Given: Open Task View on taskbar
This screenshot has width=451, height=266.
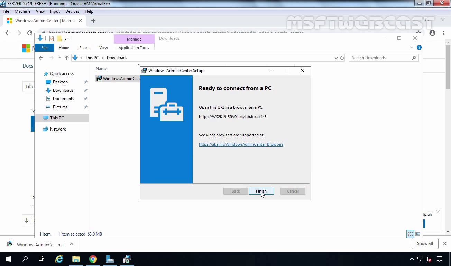Looking at the screenshot, I should coord(42,259).
